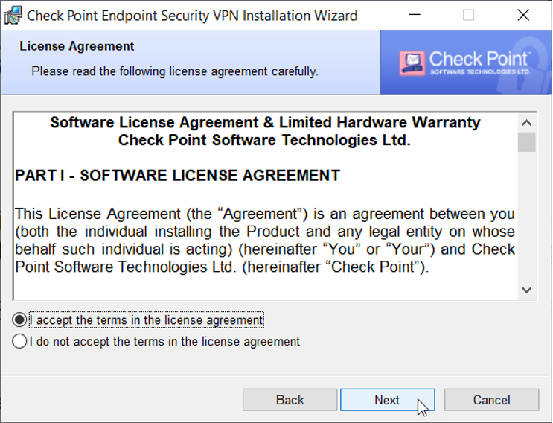Close the installation wizard with the X
This screenshot has height=423, width=553.
point(523,15)
